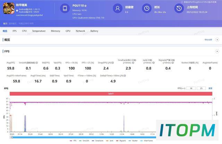Click the Delta(FTime) help icon

125,75
